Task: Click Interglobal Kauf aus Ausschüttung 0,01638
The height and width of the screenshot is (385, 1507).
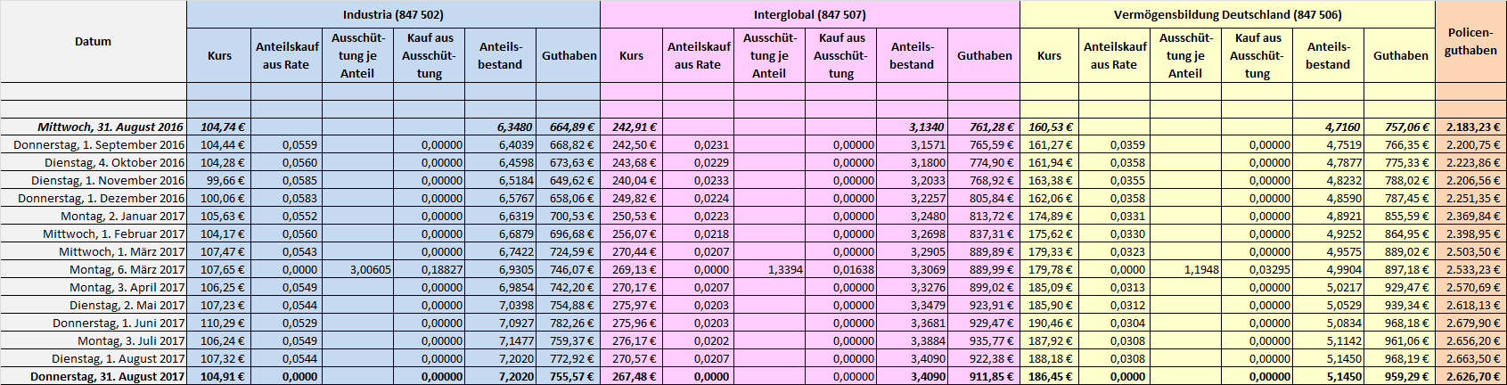Action: pos(840,269)
